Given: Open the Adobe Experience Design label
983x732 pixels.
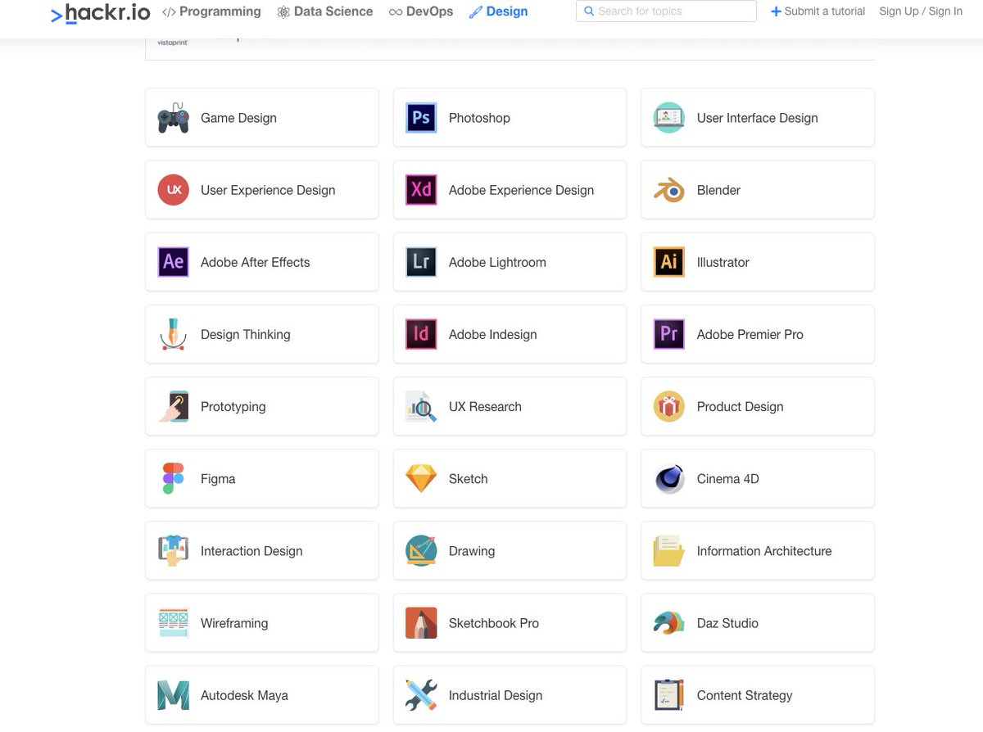Looking at the screenshot, I should (521, 190).
